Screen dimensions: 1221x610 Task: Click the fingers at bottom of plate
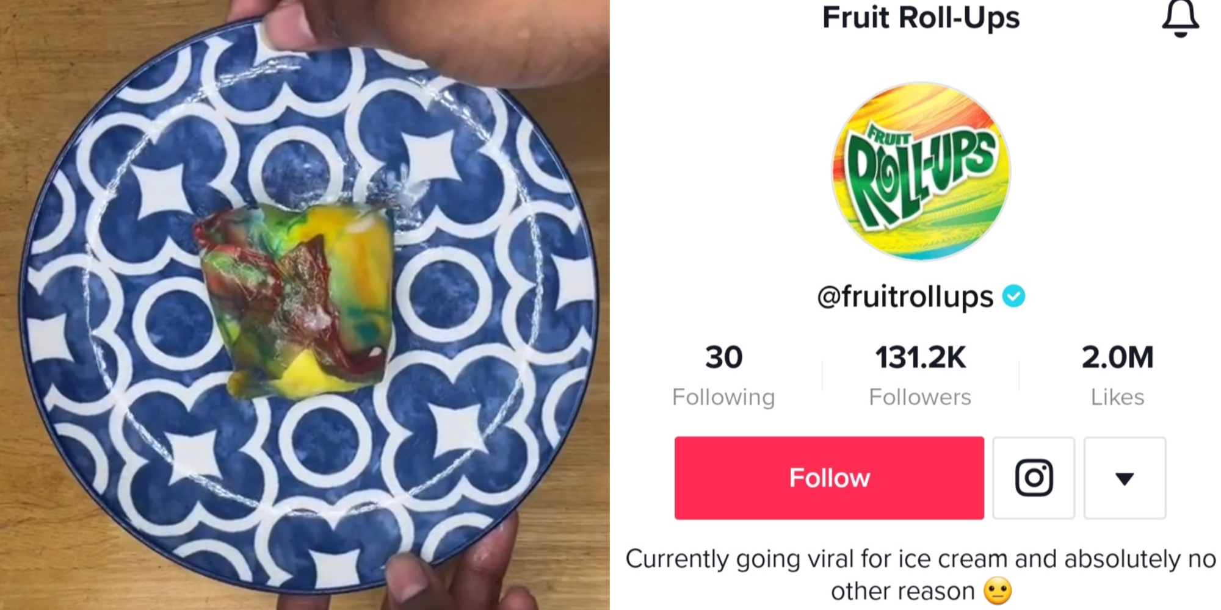click(x=452, y=573)
